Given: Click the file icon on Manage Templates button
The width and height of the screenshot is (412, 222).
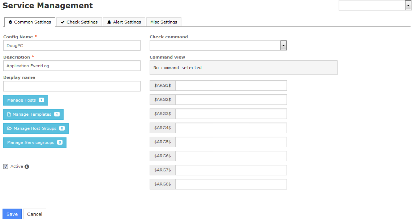Looking at the screenshot, I should [9, 114].
